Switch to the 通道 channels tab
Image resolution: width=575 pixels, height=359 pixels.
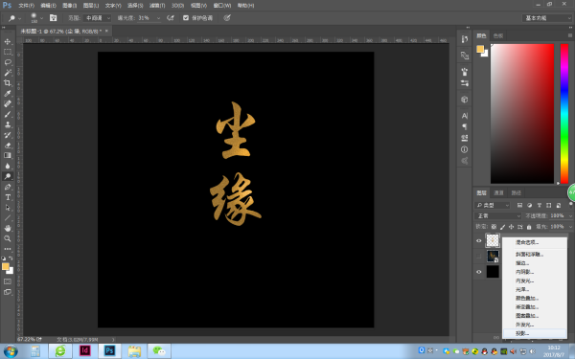click(498, 192)
